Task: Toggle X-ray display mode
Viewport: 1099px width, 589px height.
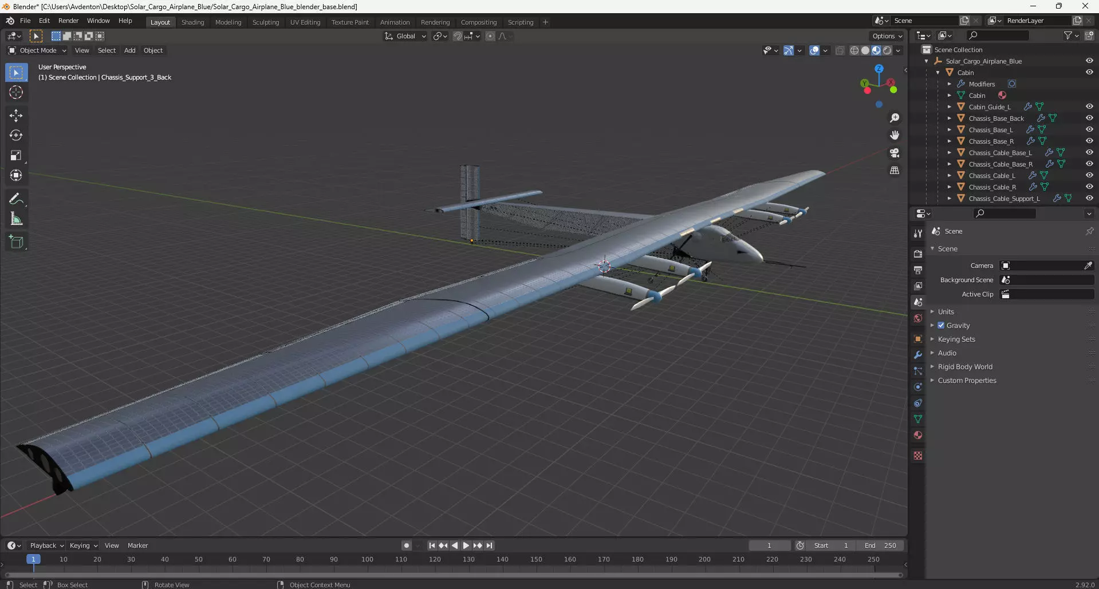Action: (x=840, y=50)
